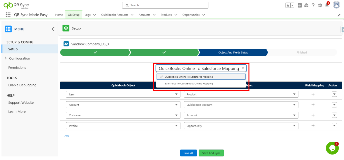Add field mapping for the Account row
The height and width of the screenshot is (160, 344).
(x=313, y=105)
